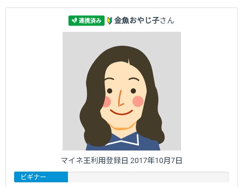Click the green 連携済み badge
243x187 pixels.
(86, 20)
